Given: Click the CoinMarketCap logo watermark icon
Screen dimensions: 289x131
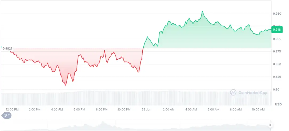Looking at the screenshot, I should [x=233, y=92].
